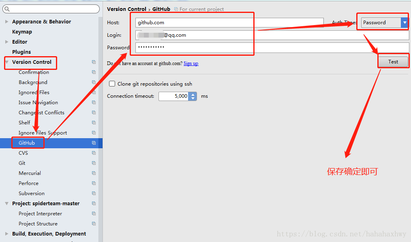Viewport: 411px width, 242px height.
Task: Open the Auth Type Password dropdown
Action: [405, 23]
